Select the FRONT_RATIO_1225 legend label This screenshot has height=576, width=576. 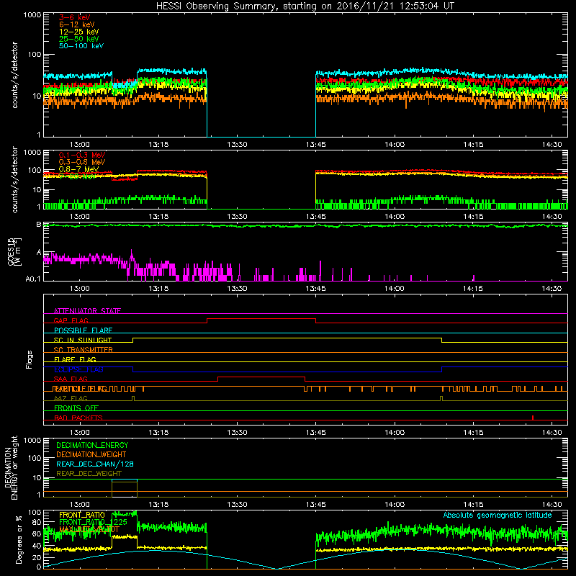(93, 522)
